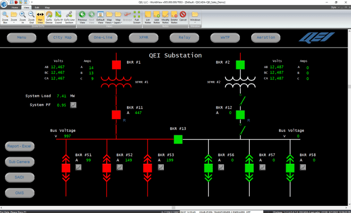Open the WWTP screen
351x213 pixels.
pos(225,38)
